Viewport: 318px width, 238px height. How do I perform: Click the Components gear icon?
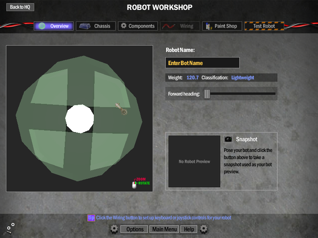(124, 26)
